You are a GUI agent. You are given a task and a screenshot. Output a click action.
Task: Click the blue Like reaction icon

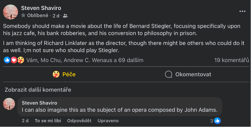(x=7, y=60)
